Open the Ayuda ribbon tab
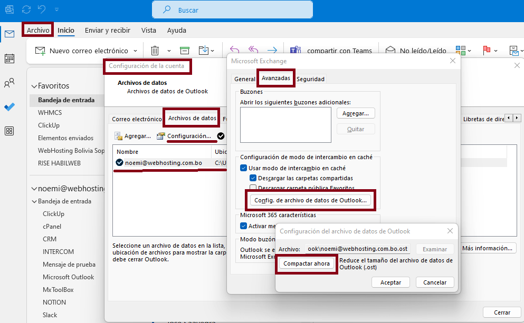Image resolution: width=524 pixels, height=323 pixels. (x=176, y=30)
